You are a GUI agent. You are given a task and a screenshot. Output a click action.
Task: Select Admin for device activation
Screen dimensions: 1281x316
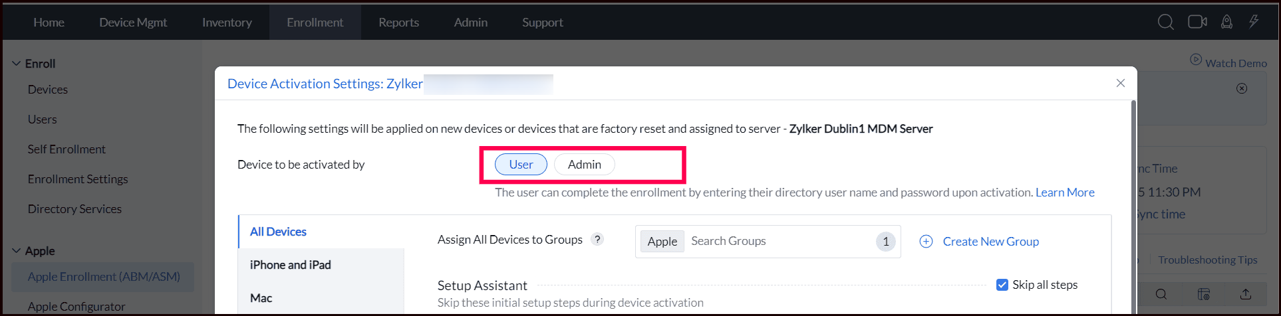[x=584, y=165]
